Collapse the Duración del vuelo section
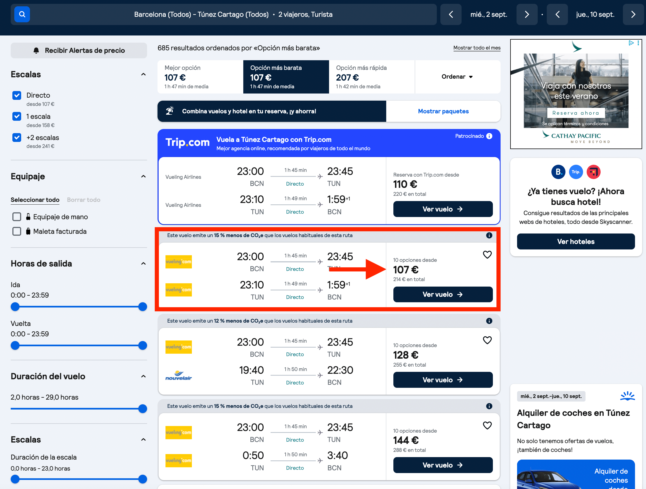This screenshot has width=646, height=489. pos(143,376)
